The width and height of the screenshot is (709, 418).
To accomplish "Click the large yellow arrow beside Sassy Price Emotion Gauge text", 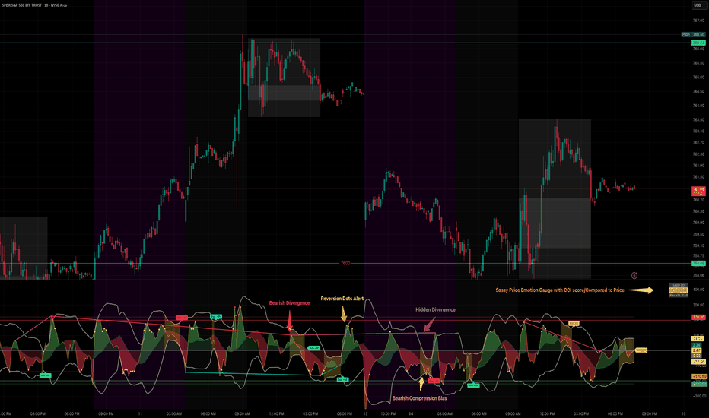I will click(x=641, y=290).
